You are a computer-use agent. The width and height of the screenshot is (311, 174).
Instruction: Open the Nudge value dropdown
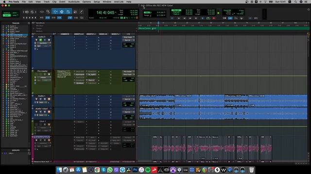(165, 15)
